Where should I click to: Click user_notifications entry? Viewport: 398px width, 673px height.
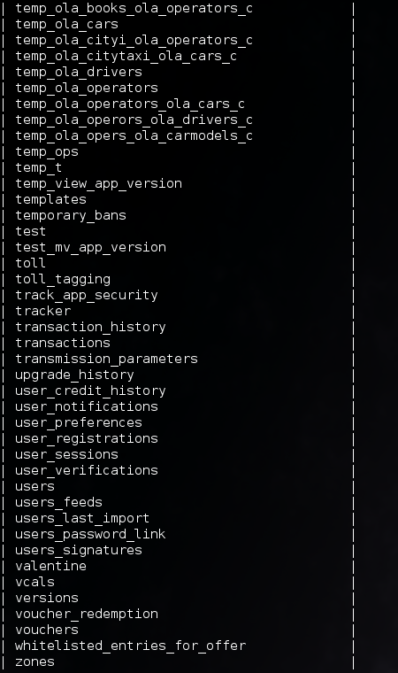click(x=87, y=406)
